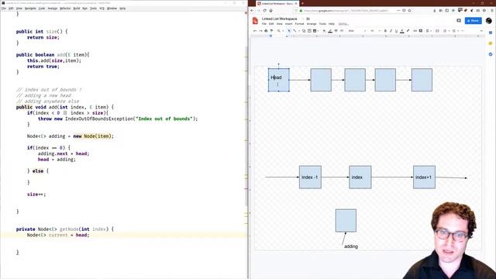Choose the Select arrow tool
This screenshot has height=279, width=496.
click(289, 31)
